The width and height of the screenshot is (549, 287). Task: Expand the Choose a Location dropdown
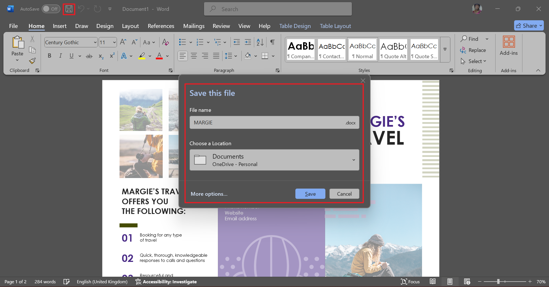[x=354, y=160]
